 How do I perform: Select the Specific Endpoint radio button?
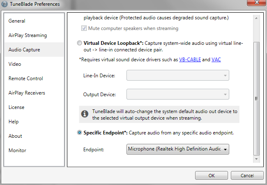(79, 132)
